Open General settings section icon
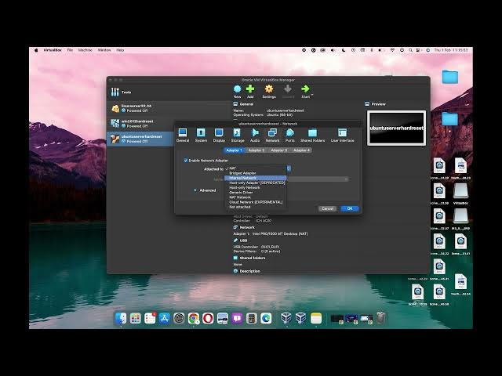Image resolution: width=502 pixels, height=376 pixels. point(183,132)
